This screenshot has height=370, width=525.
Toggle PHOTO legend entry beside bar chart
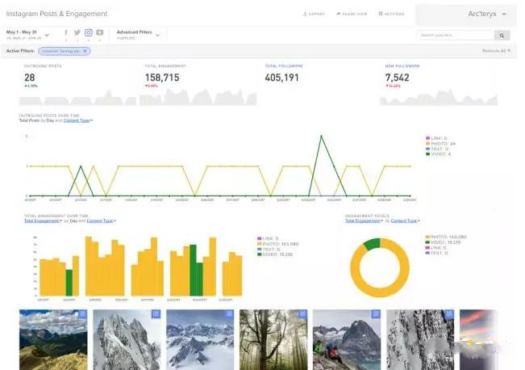click(x=278, y=244)
